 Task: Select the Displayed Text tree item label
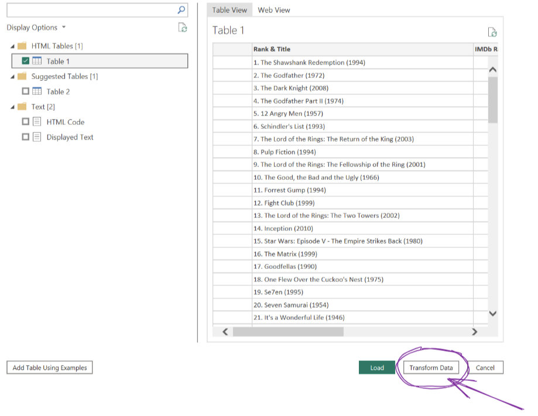click(x=70, y=137)
